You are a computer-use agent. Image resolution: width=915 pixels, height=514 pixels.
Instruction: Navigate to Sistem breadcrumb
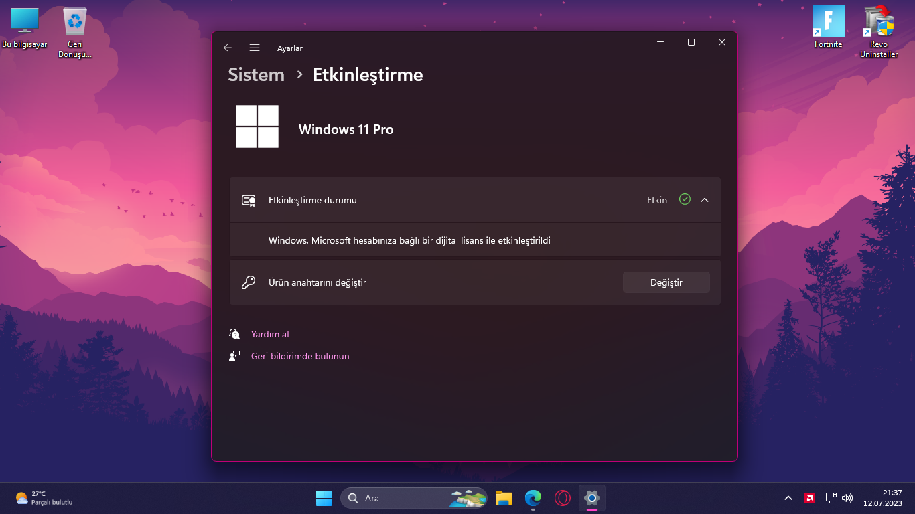click(257, 75)
